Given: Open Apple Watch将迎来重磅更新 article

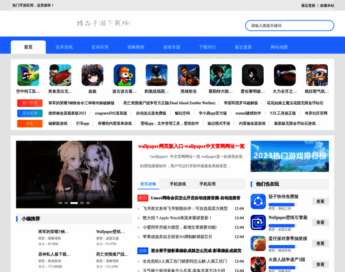Looking at the screenshot, I should pos(177,218).
